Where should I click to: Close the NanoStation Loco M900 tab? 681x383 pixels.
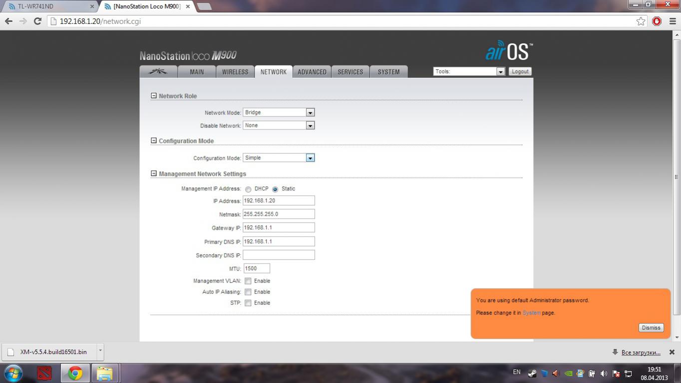pyautogui.click(x=188, y=6)
